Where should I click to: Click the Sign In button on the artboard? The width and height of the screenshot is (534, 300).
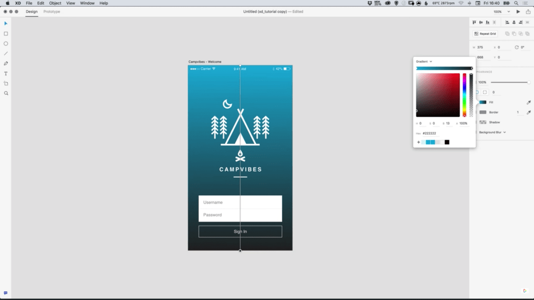tap(240, 231)
